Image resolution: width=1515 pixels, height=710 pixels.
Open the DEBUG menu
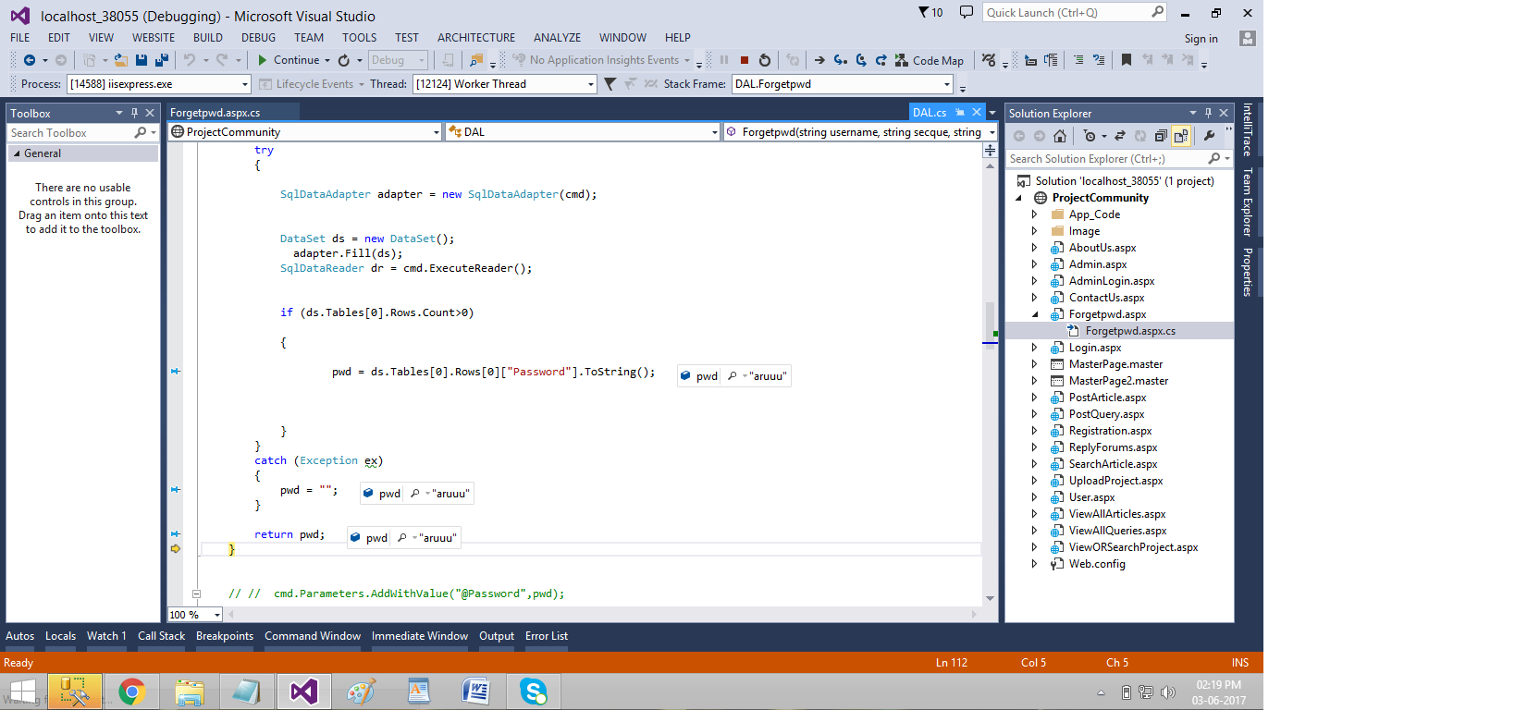coord(258,38)
